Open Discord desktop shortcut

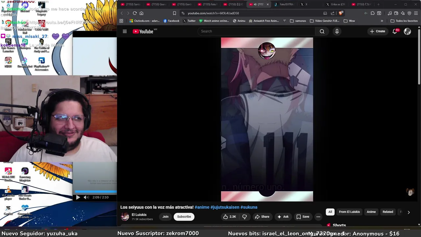[25, 7]
